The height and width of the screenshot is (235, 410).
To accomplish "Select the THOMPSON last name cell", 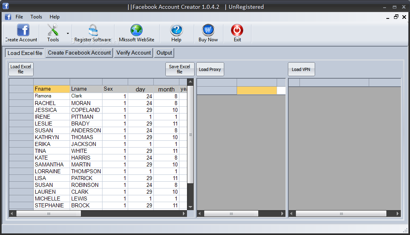I will click(x=86, y=171).
